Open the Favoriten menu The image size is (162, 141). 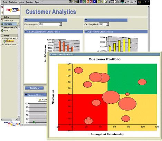click(29, 2)
